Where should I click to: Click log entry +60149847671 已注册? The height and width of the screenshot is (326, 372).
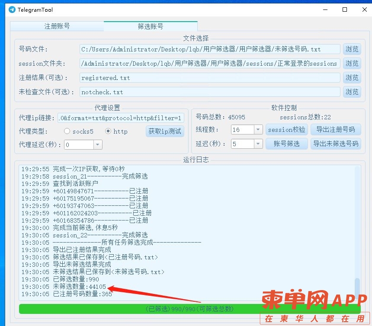coord(85,191)
